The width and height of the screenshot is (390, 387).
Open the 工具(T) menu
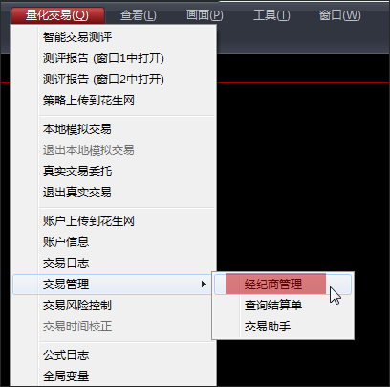(271, 15)
